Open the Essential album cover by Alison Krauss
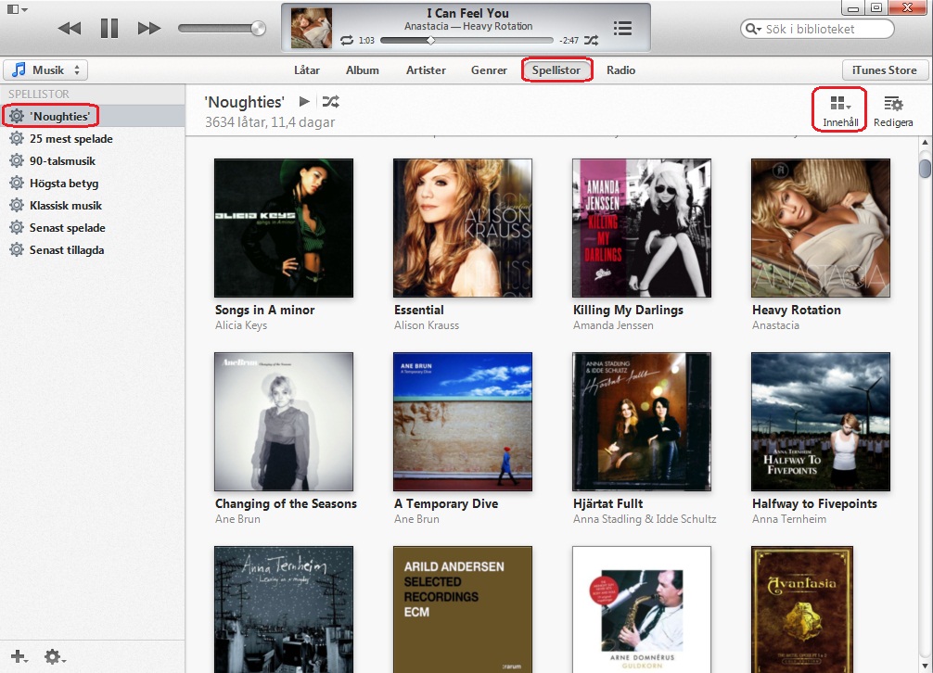 pyautogui.click(x=463, y=228)
